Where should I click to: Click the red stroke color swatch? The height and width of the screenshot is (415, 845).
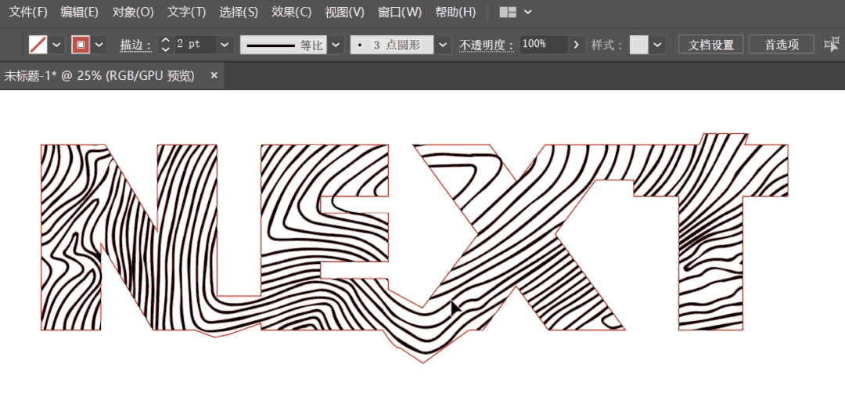81,45
